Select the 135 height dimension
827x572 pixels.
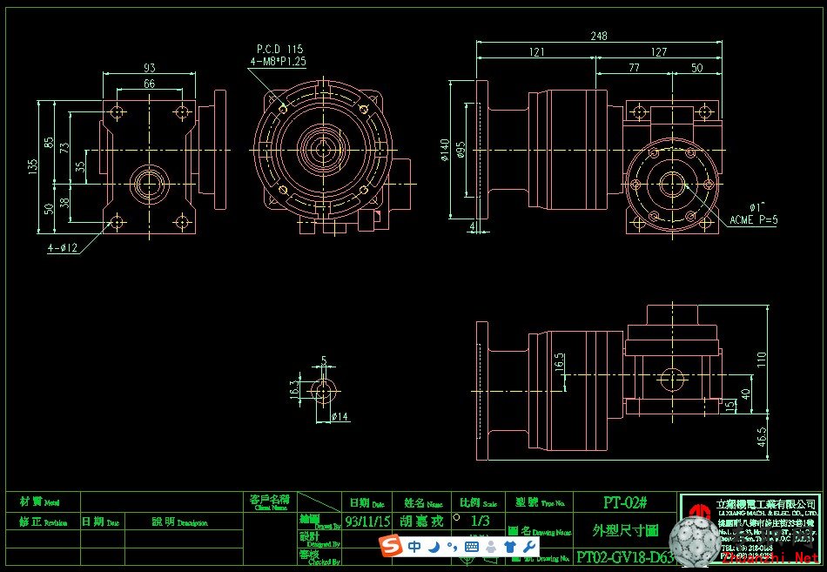point(33,167)
